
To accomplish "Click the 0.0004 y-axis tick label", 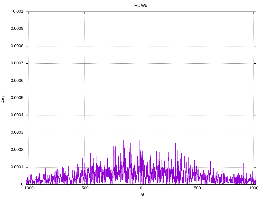I will pyautogui.click(x=17, y=115).
